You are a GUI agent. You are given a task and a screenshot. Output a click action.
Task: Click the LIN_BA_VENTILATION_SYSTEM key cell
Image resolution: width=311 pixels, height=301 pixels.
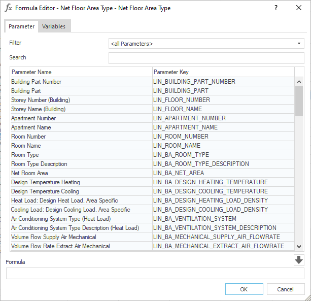click(x=223, y=218)
